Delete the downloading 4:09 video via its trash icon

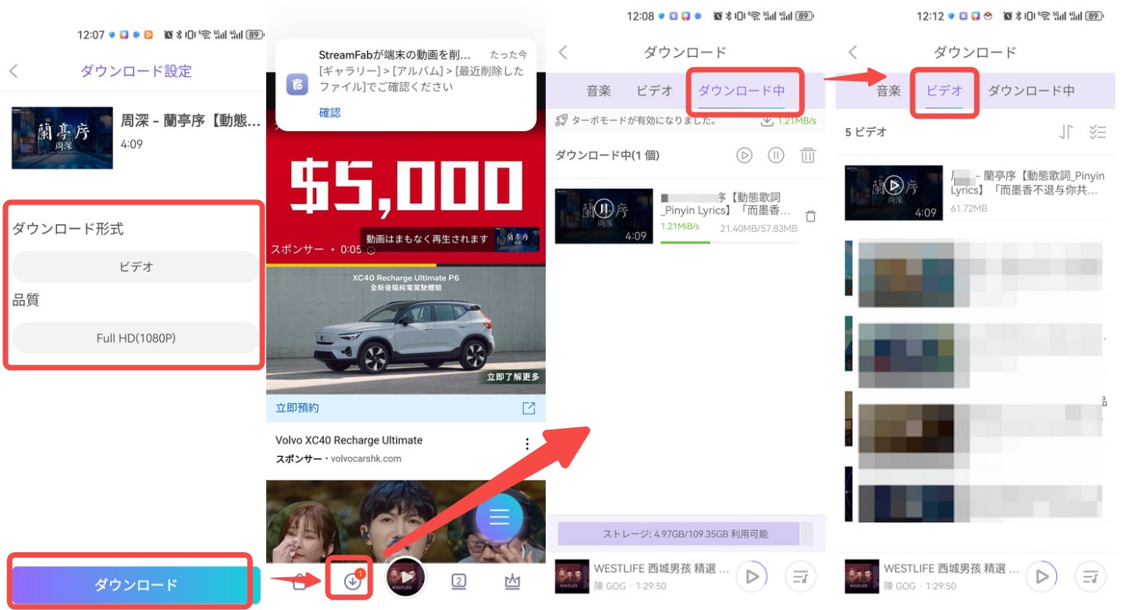pyautogui.click(x=810, y=216)
